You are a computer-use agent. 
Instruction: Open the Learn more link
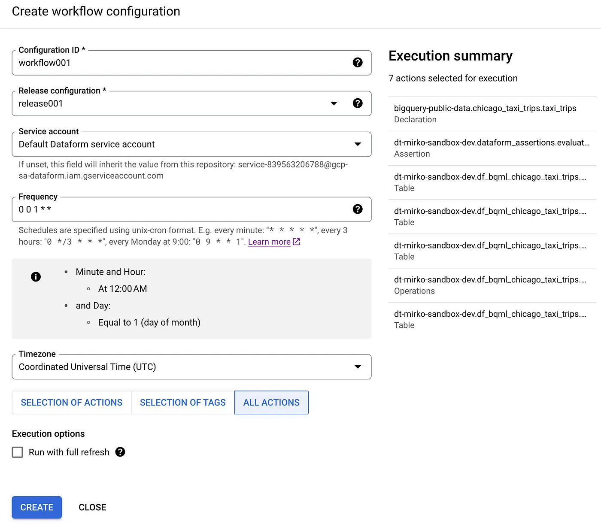[x=269, y=242]
